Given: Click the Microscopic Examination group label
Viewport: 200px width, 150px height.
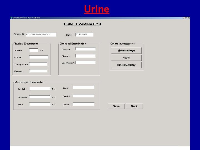Looking at the screenshot, I should tap(29, 82).
